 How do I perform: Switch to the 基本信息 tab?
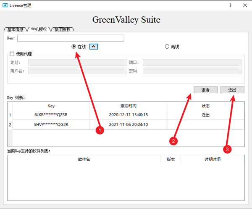pos(15,29)
